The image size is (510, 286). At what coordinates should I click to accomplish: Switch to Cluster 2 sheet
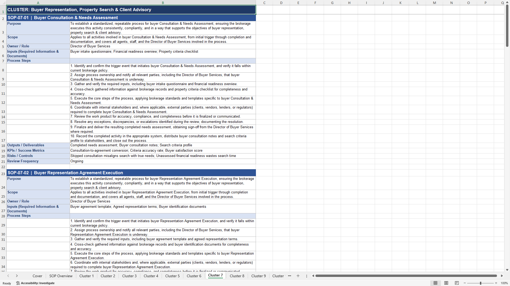pyautogui.click(x=108, y=276)
